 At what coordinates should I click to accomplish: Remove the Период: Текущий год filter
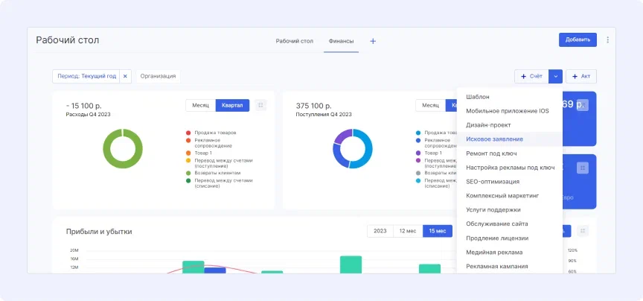click(125, 76)
